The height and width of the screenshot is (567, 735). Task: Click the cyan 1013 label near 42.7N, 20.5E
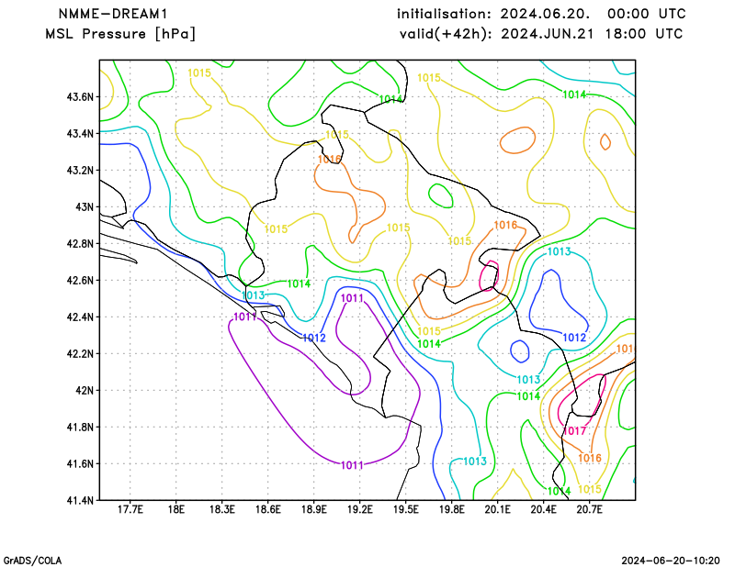(x=560, y=251)
